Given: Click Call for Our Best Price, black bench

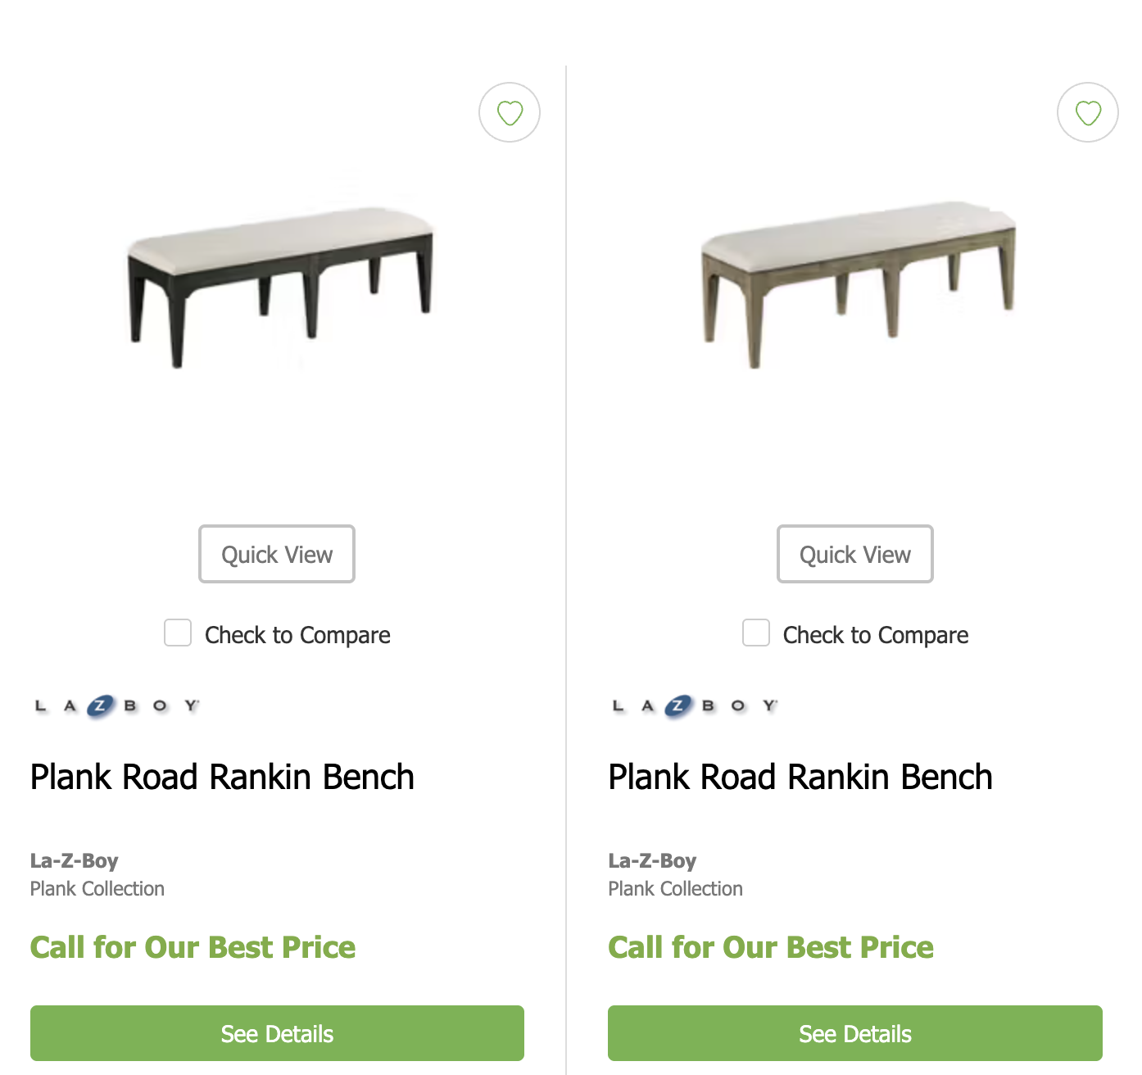Looking at the screenshot, I should click(x=193, y=947).
